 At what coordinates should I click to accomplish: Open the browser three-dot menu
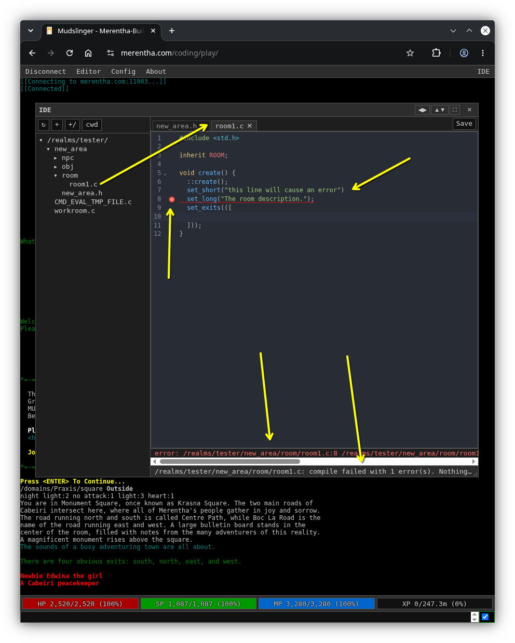(x=483, y=53)
